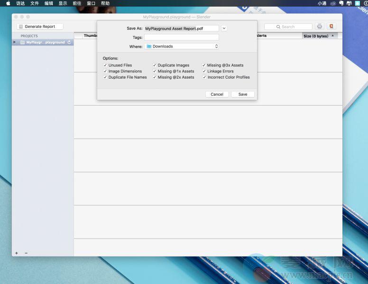
Task: Click the red C toolbar icon
Action: 331,27
